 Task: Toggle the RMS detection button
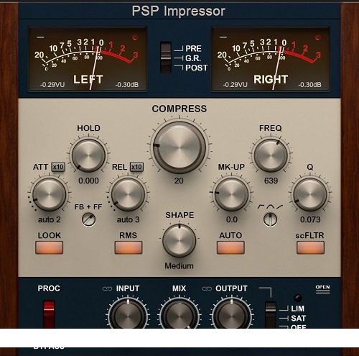pos(129,247)
